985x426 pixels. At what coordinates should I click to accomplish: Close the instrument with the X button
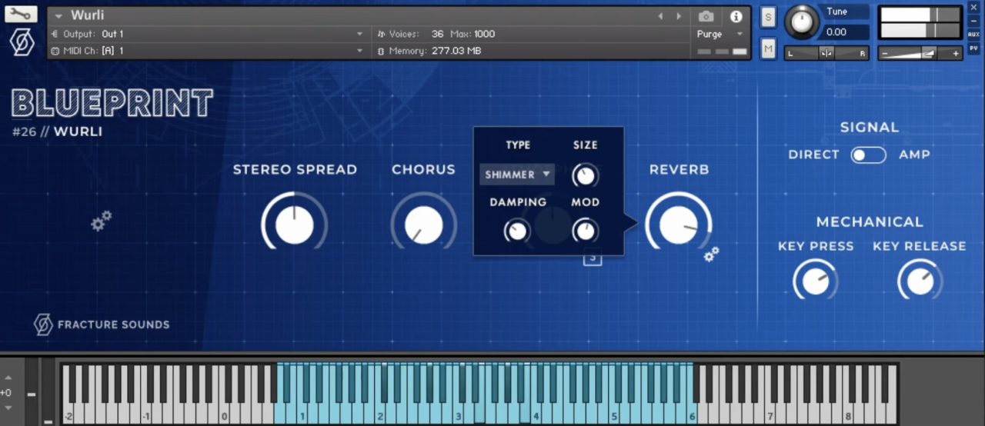[x=973, y=8]
